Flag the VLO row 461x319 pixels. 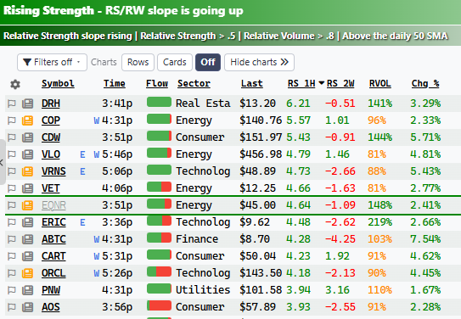pos(12,154)
